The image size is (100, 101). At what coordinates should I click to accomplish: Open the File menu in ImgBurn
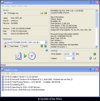coord(3,6)
